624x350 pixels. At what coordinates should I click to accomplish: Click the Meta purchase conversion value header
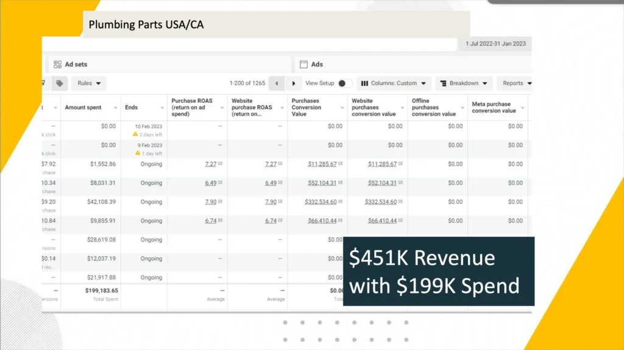494,108
